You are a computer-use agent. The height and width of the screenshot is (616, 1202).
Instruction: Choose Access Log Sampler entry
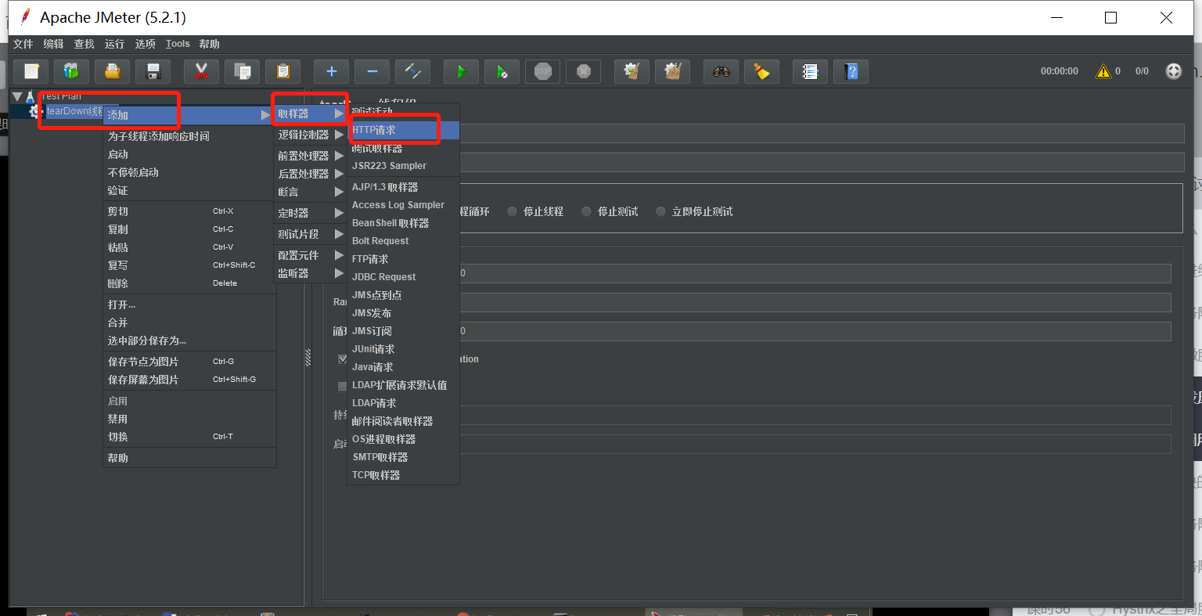pyautogui.click(x=403, y=205)
